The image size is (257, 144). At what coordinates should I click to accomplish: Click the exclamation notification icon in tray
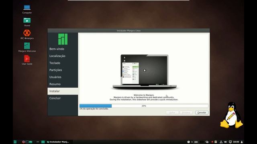pyautogui.click(x=188, y=142)
